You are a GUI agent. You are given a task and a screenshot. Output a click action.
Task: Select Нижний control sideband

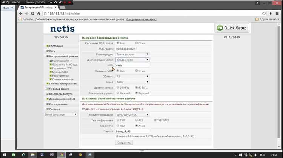point(118,93)
